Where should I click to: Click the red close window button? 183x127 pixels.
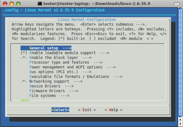[5, 4]
